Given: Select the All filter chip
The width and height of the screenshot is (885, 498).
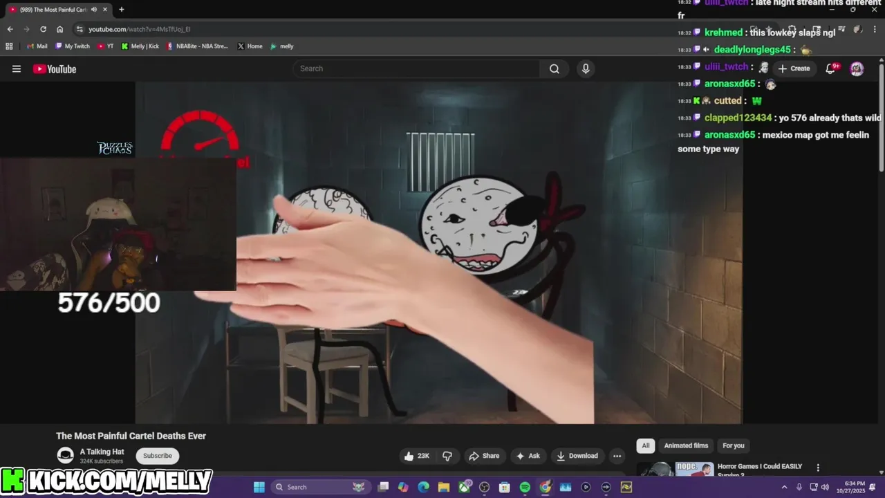Looking at the screenshot, I should tap(646, 445).
